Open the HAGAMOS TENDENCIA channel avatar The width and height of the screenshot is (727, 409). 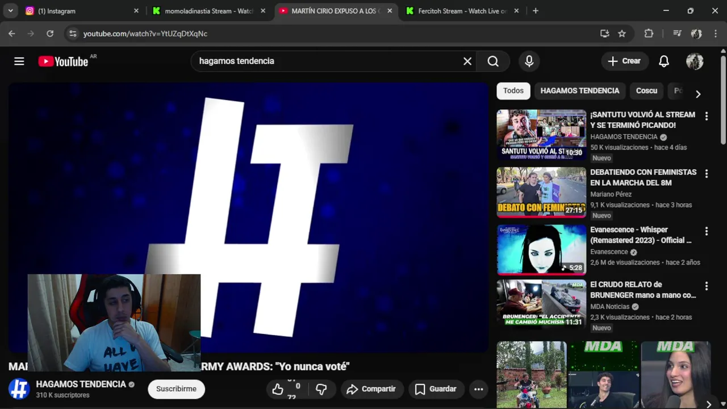click(19, 389)
